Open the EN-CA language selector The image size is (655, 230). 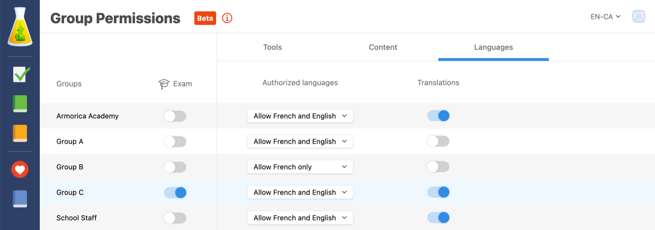605,17
